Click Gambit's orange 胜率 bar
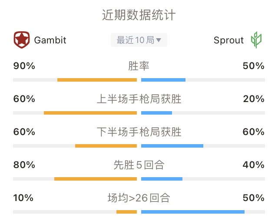The width and height of the screenshot is (278, 221). point(97,80)
